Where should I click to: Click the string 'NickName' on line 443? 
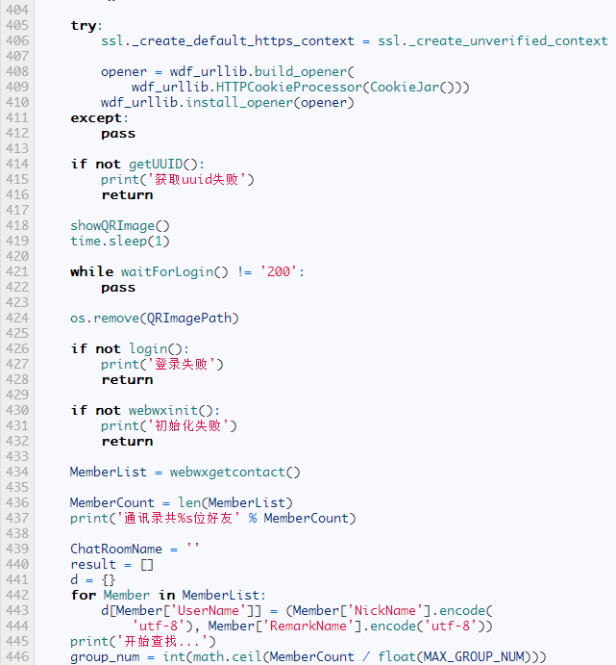(x=384, y=611)
